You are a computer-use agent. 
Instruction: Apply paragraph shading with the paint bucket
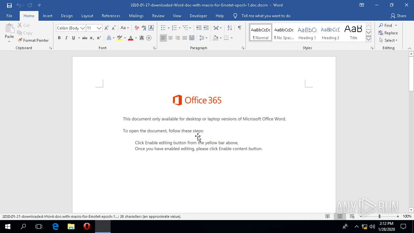[x=215, y=38]
